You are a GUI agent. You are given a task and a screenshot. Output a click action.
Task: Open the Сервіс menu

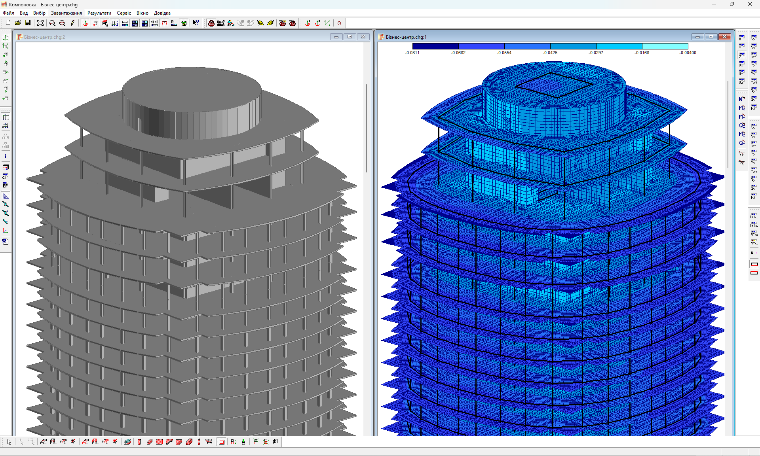click(x=123, y=13)
